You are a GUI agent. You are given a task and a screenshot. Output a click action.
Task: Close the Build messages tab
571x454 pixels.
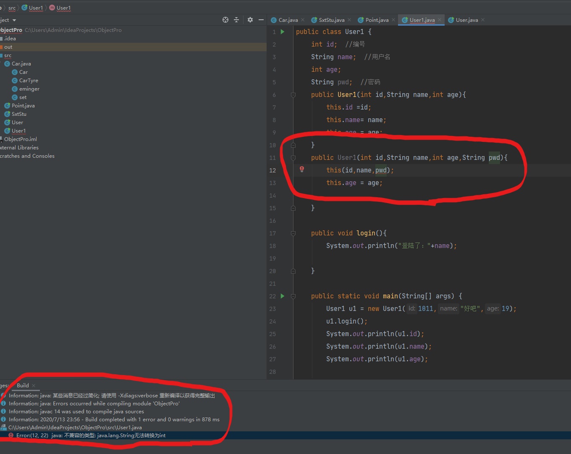[x=34, y=386]
